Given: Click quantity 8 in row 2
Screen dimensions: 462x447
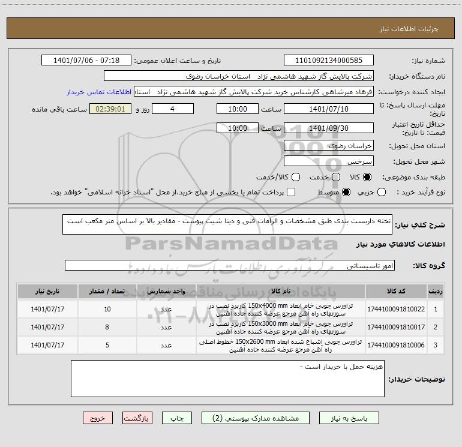Looking at the screenshot, I should [107, 327].
